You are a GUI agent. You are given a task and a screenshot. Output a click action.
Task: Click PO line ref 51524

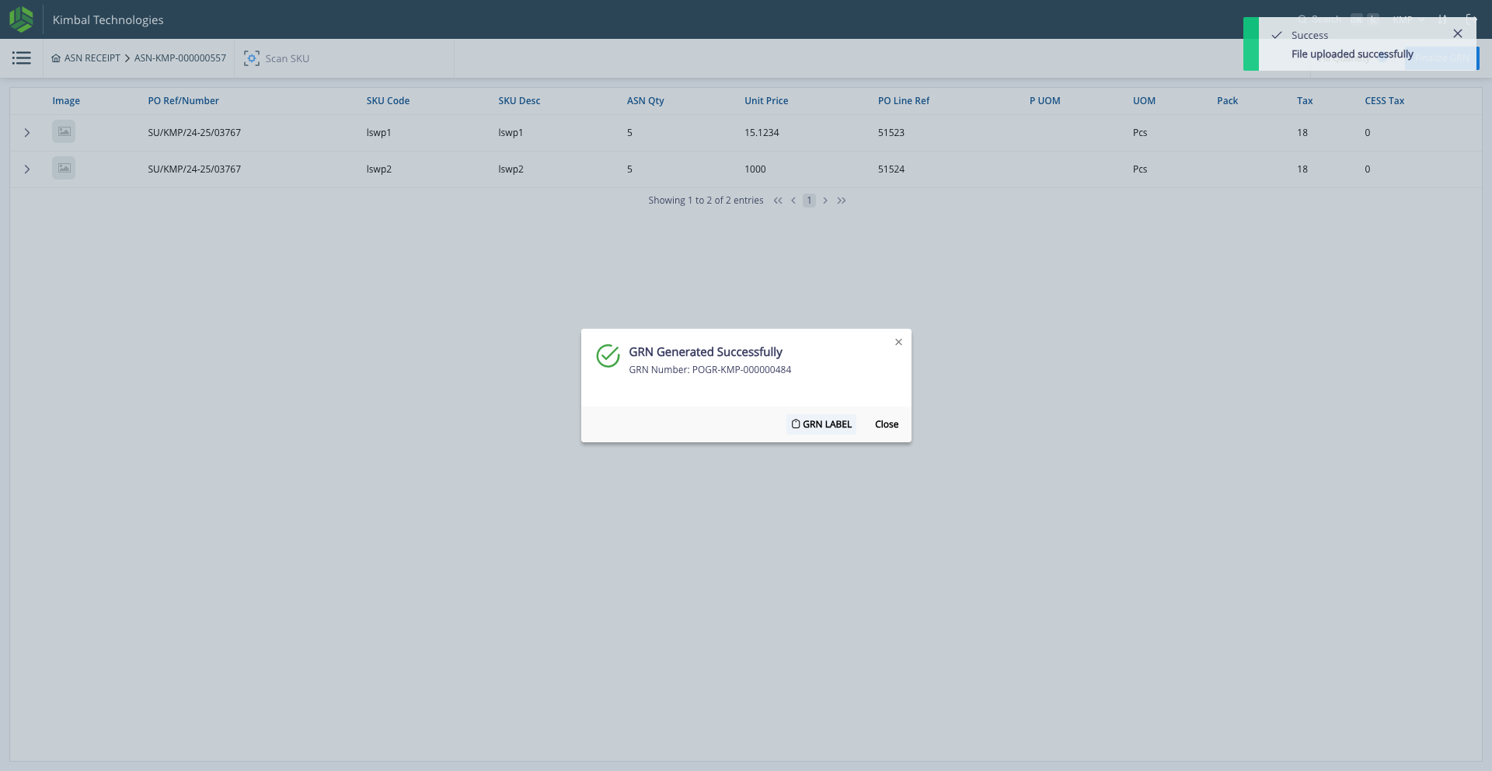click(891, 169)
